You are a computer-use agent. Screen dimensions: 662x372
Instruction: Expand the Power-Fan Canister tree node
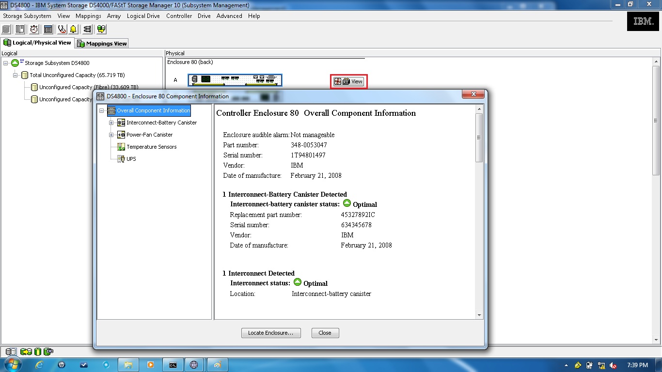pyautogui.click(x=112, y=135)
